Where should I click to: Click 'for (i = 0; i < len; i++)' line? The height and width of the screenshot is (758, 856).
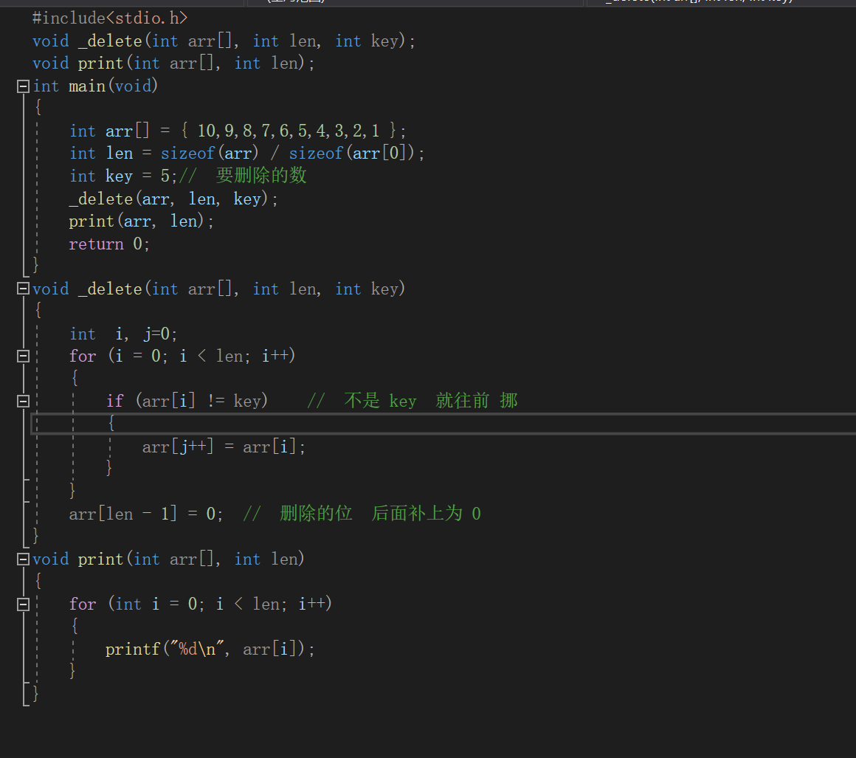point(182,356)
